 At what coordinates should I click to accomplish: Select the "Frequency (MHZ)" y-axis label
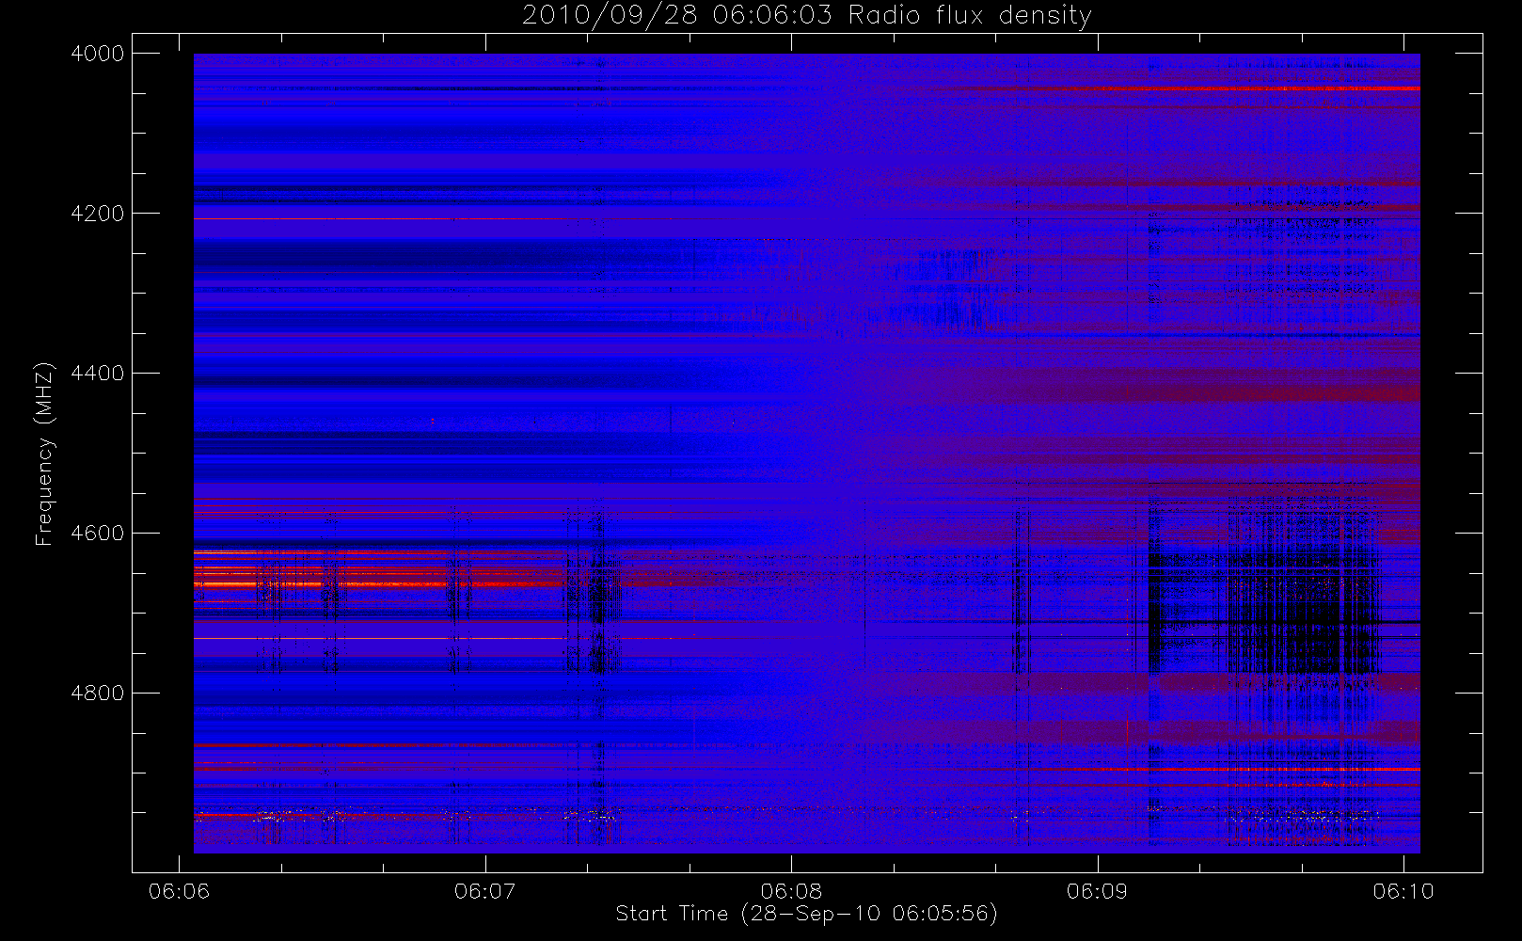pyautogui.click(x=44, y=455)
